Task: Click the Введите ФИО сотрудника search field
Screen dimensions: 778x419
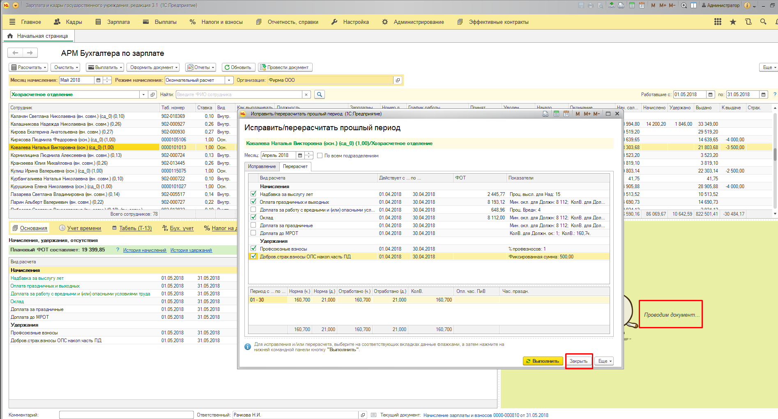Action: pos(239,94)
